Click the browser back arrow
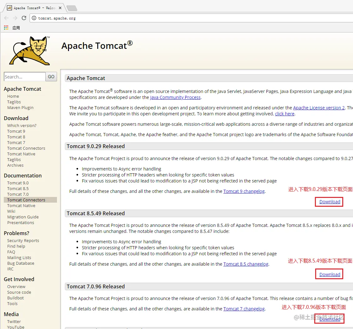The width and height of the screenshot is (353, 329). (6, 18)
